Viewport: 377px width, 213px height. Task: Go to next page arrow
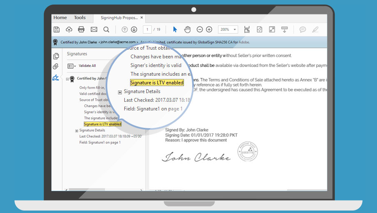point(134,29)
